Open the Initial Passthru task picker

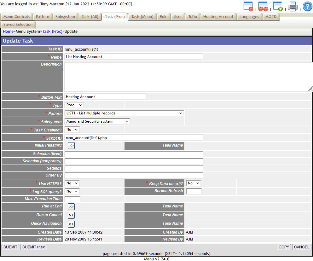click(71, 145)
